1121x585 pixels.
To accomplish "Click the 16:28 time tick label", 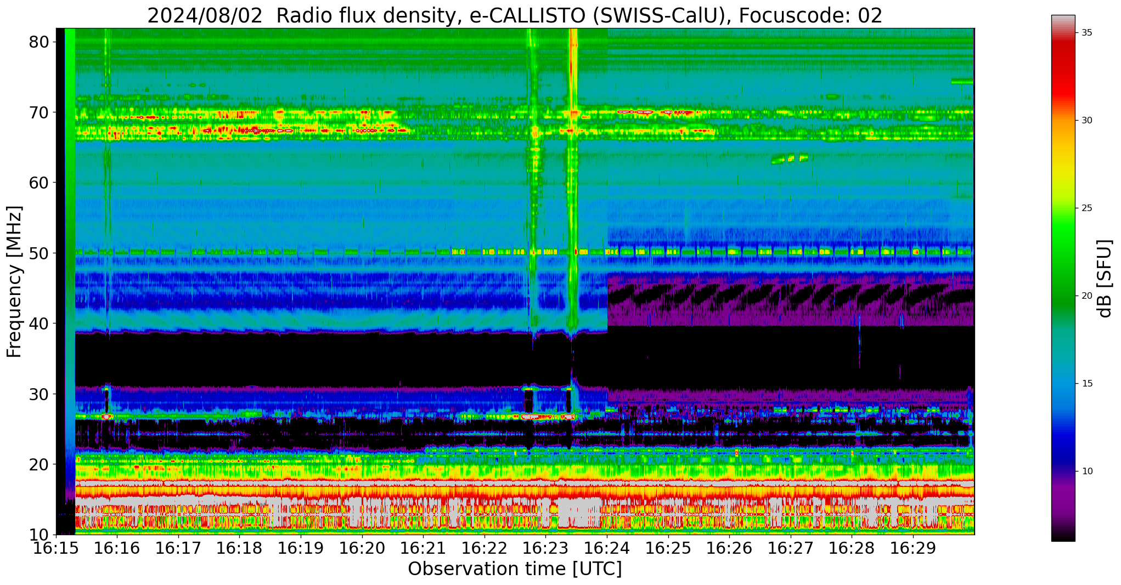I will [x=851, y=548].
